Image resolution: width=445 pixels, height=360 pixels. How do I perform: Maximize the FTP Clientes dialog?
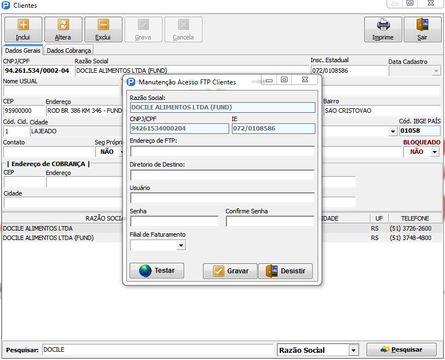coord(284,79)
